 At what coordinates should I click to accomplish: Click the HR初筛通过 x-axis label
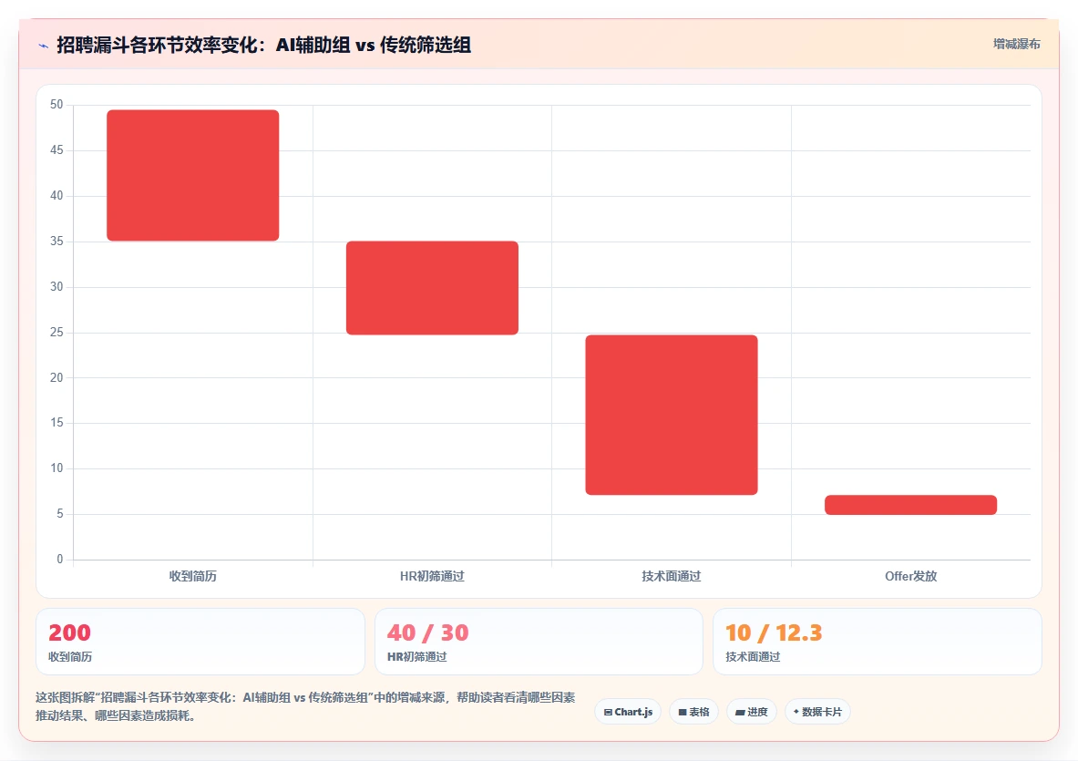pyautogui.click(x=433, y=576)
